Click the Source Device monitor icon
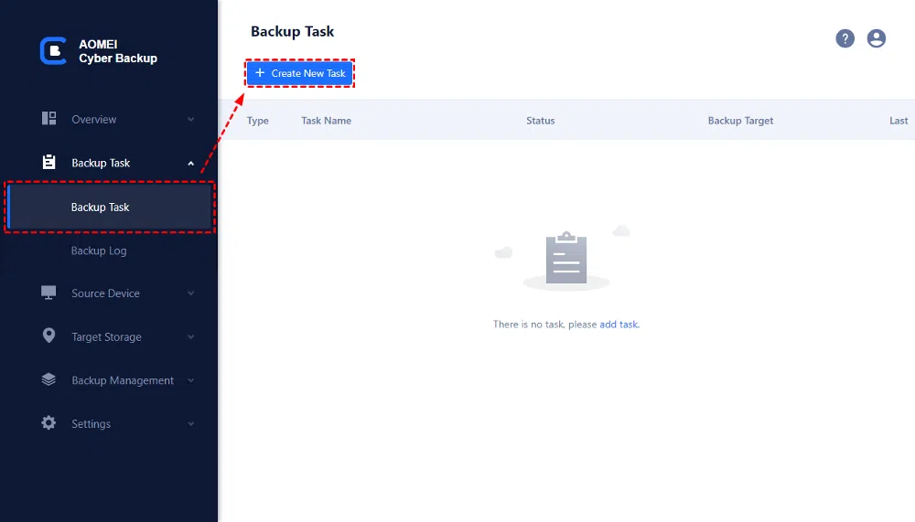The image size is (915, 522). (x=49, y=293)
